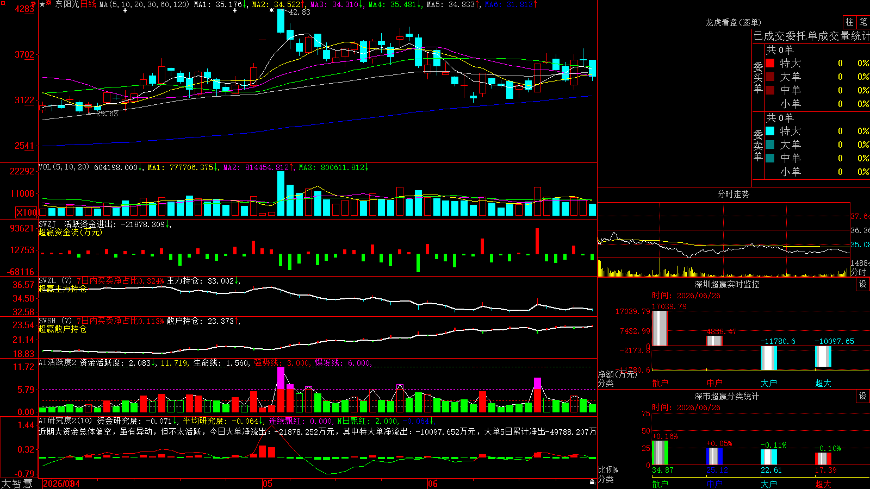870x489 pixels.
Task: Click the red splat icon beside the star
Action: coord(49,3)
